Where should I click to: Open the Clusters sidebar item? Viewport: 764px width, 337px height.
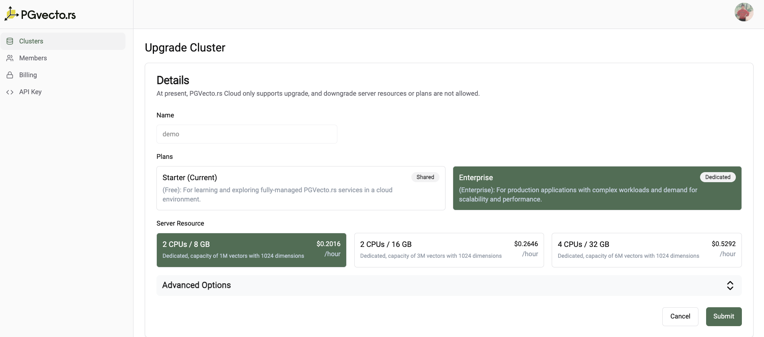tap(63, 41)
